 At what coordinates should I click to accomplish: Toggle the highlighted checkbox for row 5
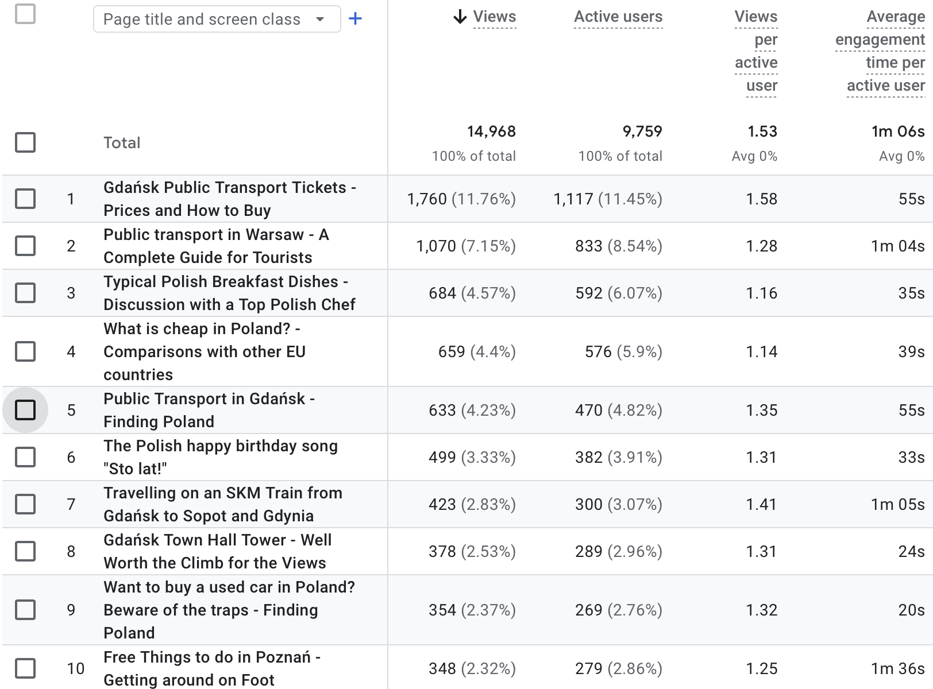pyautogui.click(x=25, y=410)
